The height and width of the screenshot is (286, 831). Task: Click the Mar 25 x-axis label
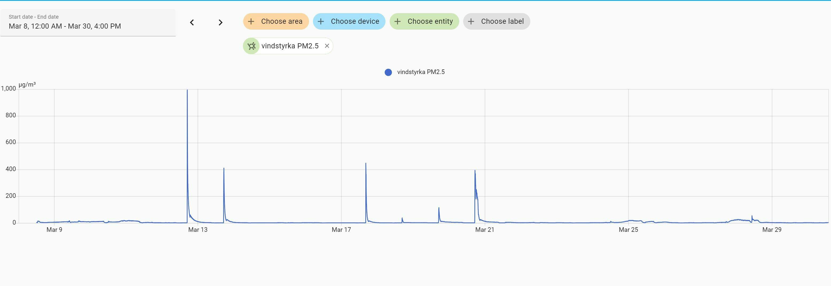coord(628,230)
